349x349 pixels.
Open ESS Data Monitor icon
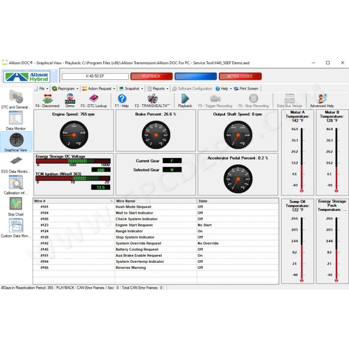tap(16, 161)
